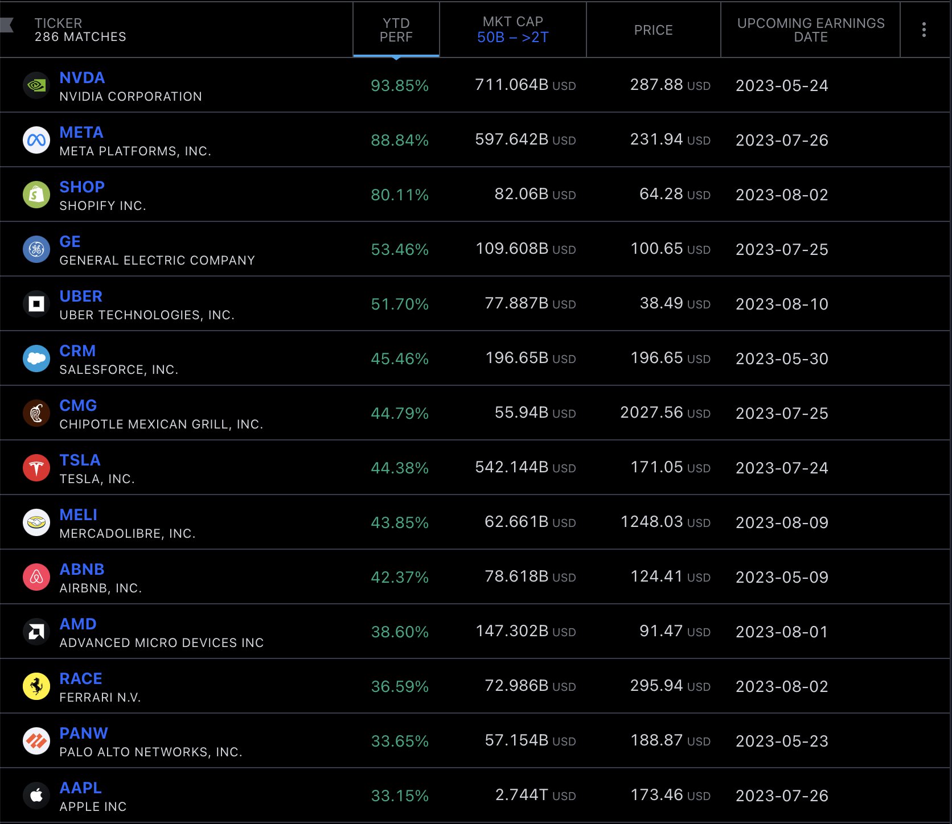Click the flag icon beside the TICKER header
The width and height of the screenshot is (952, 824).
click(x=7, y=25)
